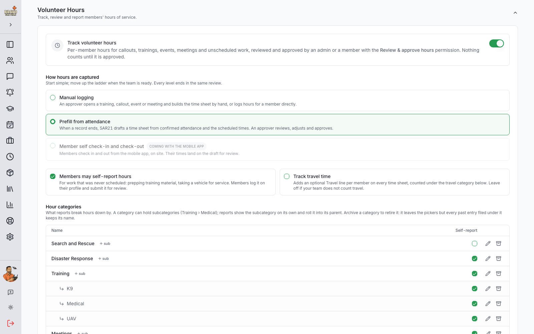Viewport: 534px width, 334px height.
Task: Archive the UAV subcategory
Action: point(499,319)
